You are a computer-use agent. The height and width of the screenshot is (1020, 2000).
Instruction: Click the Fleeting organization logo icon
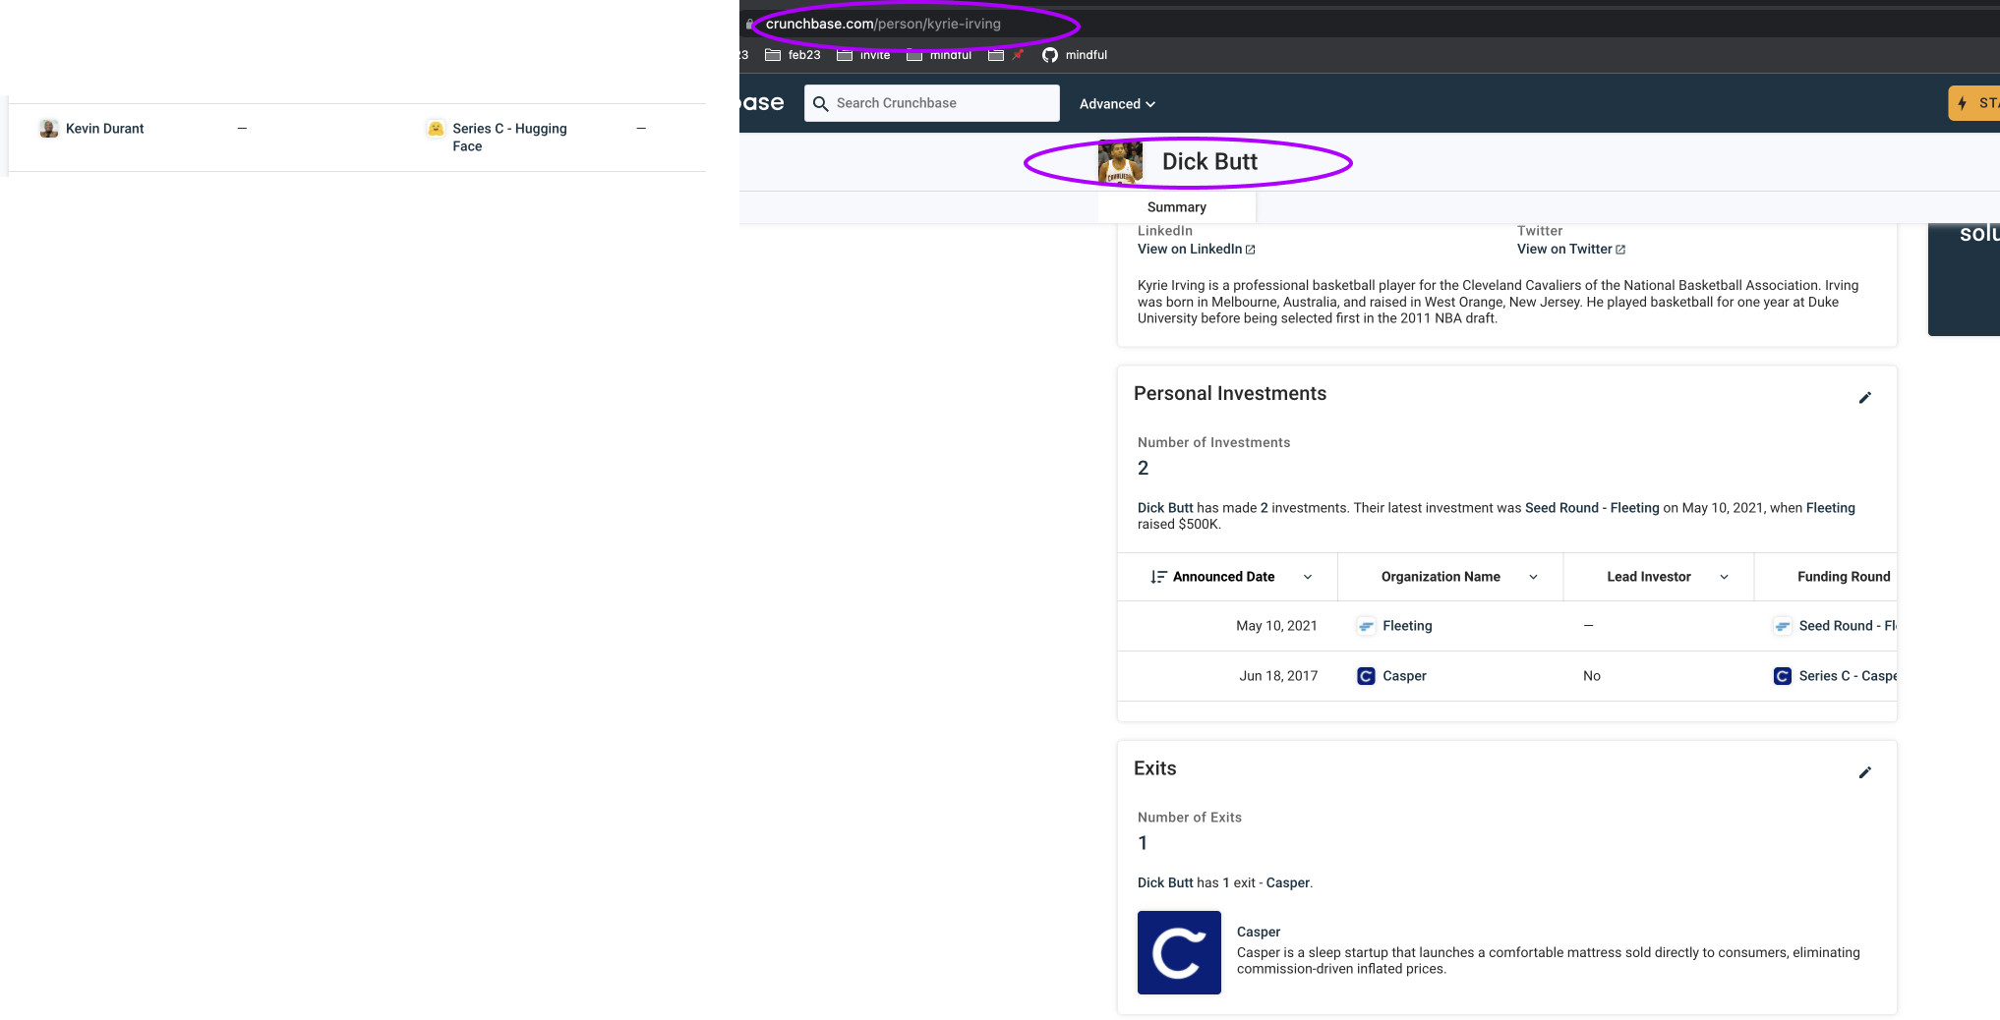(x=1366, y=626)
